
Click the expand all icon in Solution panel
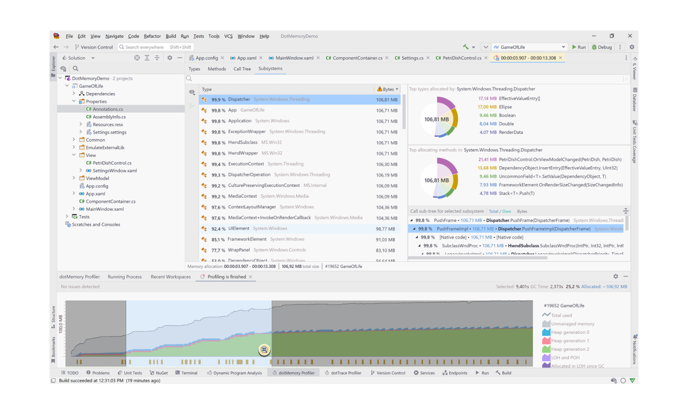click(147, 58)
